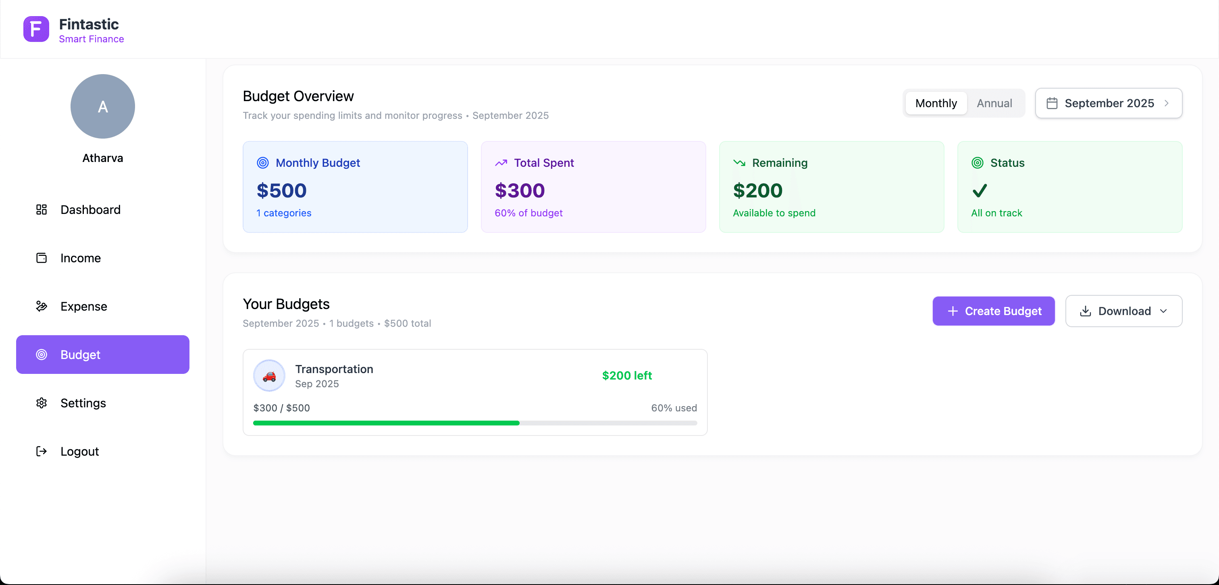The width and height of the screenshot is (1219, 585).
Task: Select the Expense icon in sidebar
Action: click(x=42, y=306)
